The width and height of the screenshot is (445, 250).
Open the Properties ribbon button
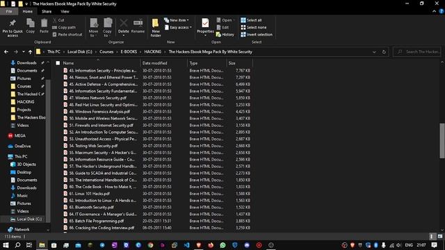205,28
